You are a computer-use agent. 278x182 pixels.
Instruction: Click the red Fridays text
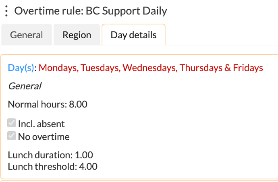248,68
